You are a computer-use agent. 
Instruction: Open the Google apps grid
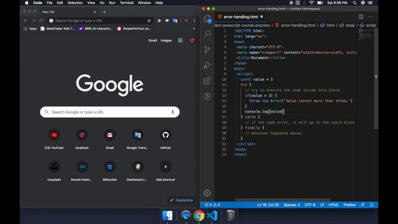click(x=180, y=40)
